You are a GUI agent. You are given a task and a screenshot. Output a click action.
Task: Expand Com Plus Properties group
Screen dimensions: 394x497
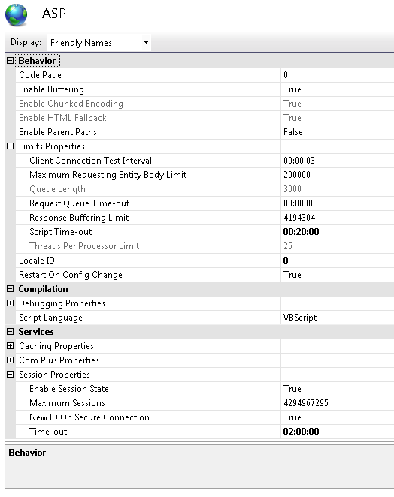tap(11, 360)
